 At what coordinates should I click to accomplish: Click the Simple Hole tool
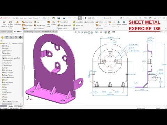click(x=78, y=25)
